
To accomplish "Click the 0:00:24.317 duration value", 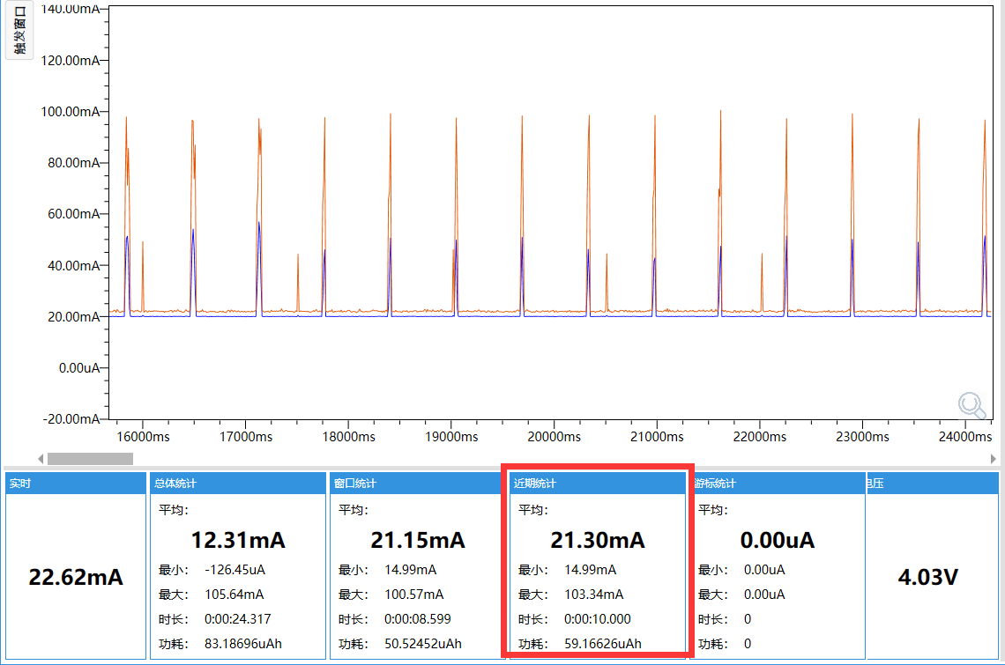I will coord(238,619).
